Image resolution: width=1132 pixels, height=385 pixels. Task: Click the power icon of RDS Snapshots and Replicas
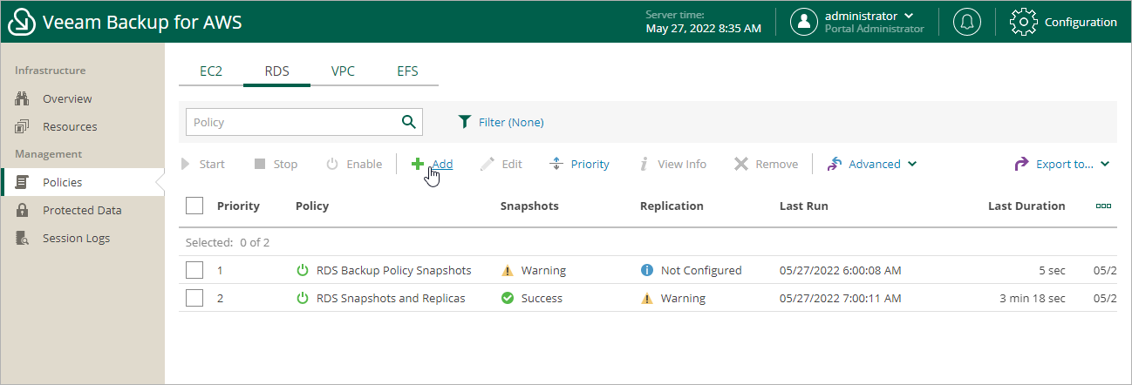pos(303,298)
